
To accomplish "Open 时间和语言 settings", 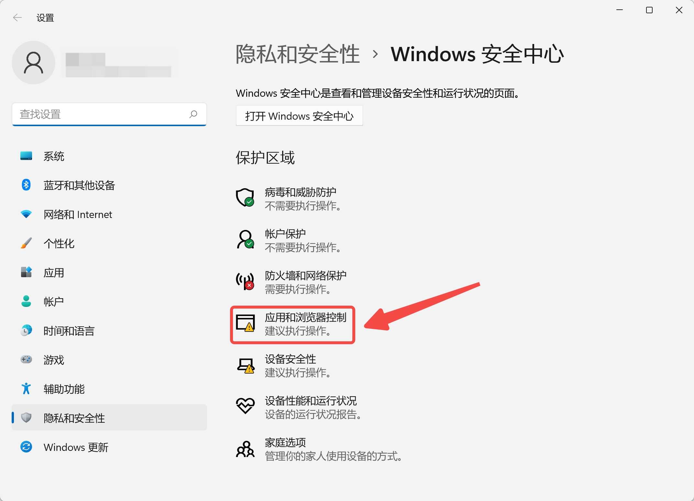I will pyautogui.click(x=109, y=331).
